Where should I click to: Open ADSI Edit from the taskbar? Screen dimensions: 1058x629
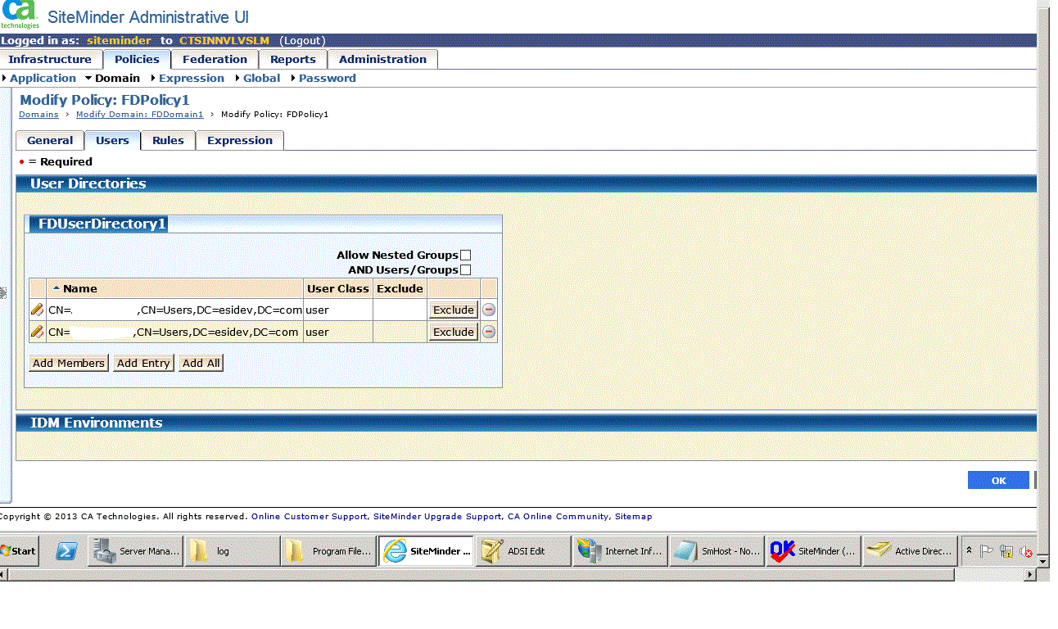click(523, 551)
